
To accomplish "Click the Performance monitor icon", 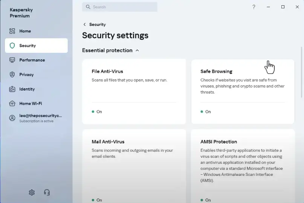I will pyautogui.click(x=12, y=60).
